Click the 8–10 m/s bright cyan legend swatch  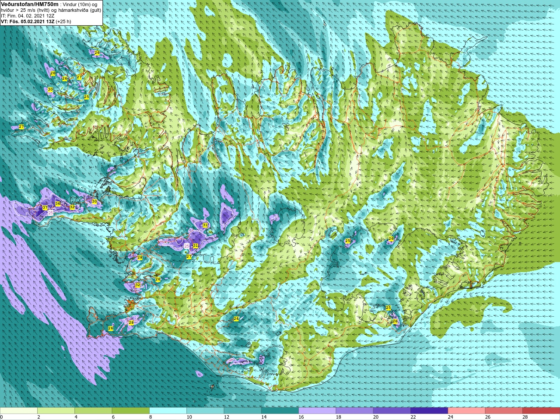coord(168,410)
